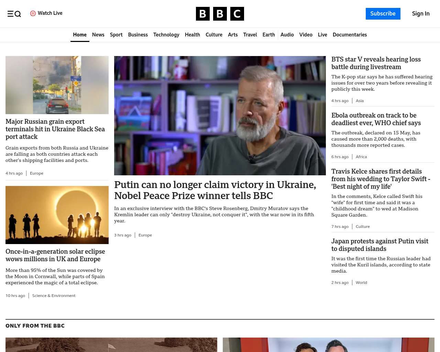
Task: Open the Arts section
Action: point(233,35)
